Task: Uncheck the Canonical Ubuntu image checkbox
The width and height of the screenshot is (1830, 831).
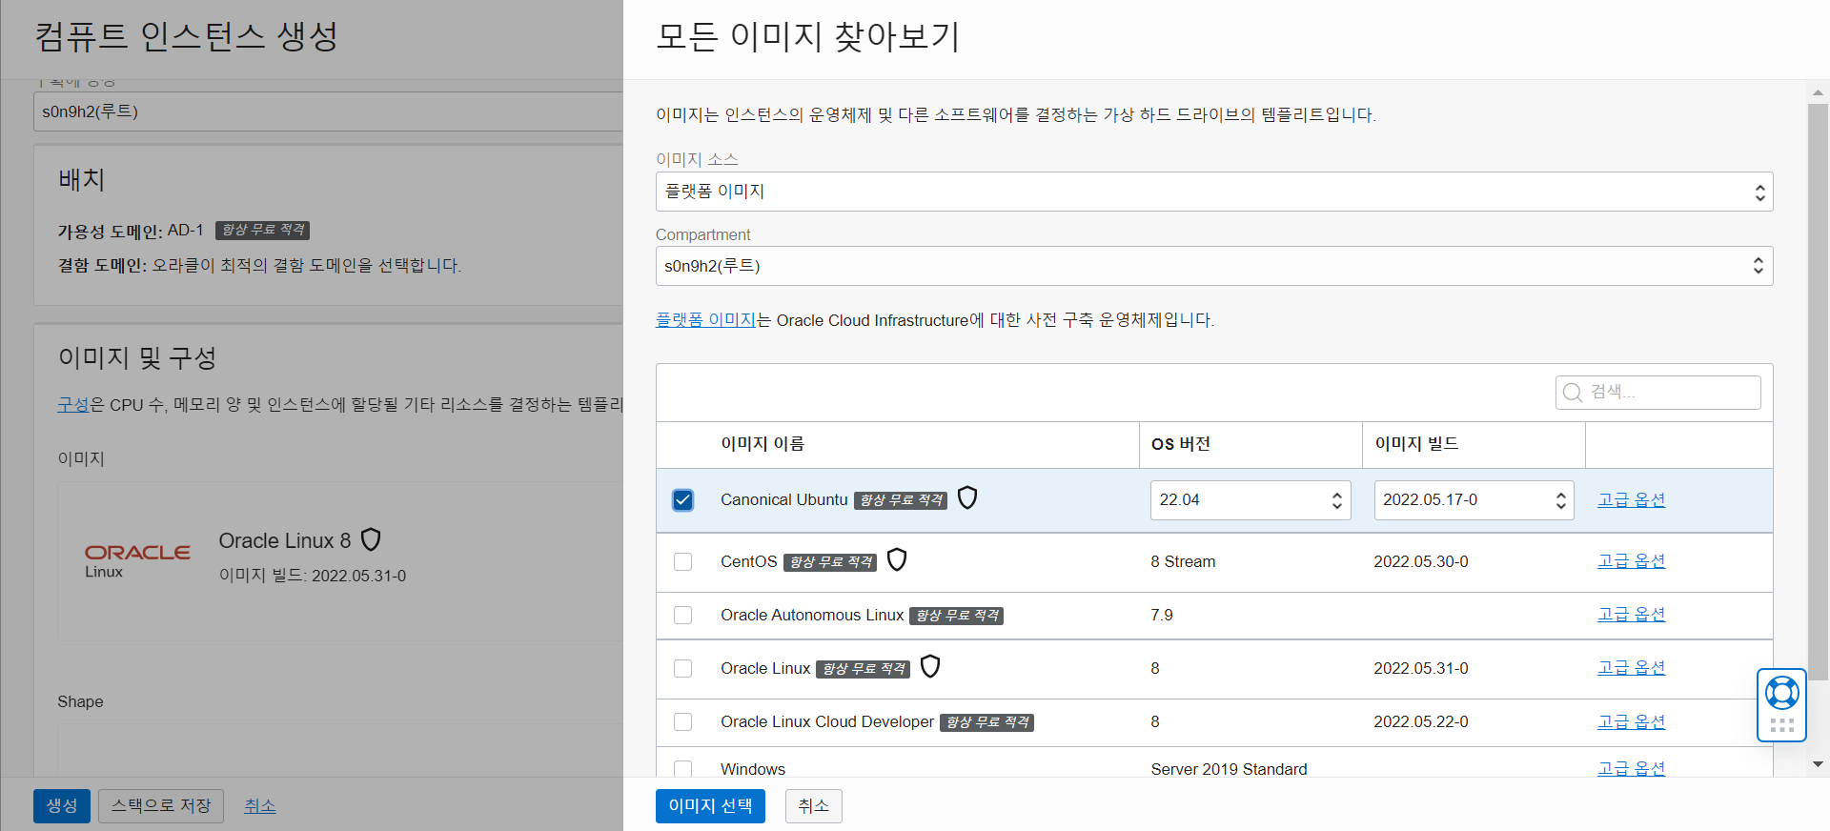Action: pos(682,500)
